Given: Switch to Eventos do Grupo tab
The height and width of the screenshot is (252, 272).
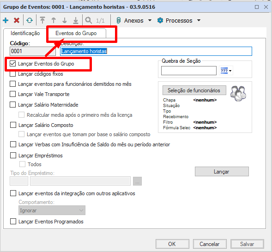Looking at the screenshot, I should tap(76, 33).
